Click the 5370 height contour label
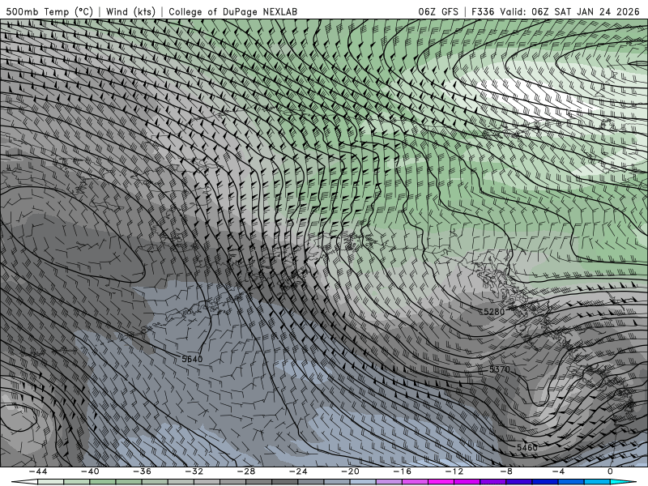The width and height of the screenshot is (648, 486). [500, 369]
